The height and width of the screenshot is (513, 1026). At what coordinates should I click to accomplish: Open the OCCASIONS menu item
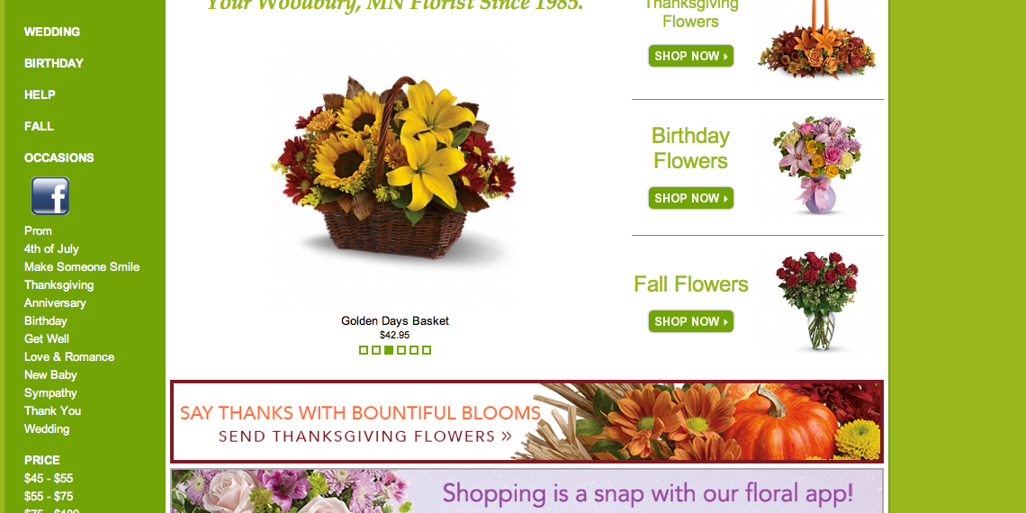(x=58, y=157)
